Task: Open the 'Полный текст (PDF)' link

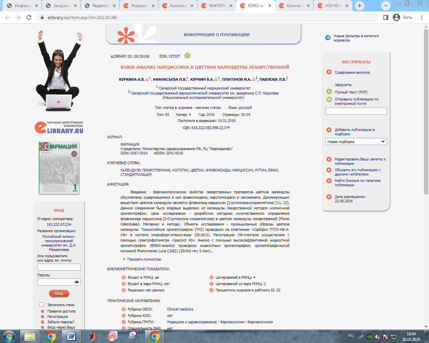Action: (351, 92)
